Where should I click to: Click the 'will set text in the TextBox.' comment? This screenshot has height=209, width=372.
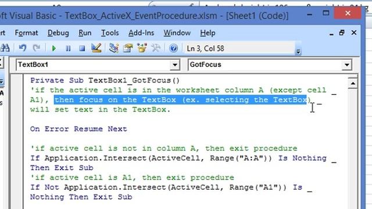(x=100, y=110)
